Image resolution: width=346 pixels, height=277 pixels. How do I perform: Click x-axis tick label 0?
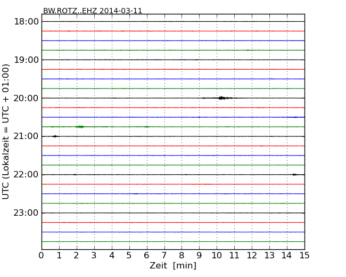pos(42,256)
